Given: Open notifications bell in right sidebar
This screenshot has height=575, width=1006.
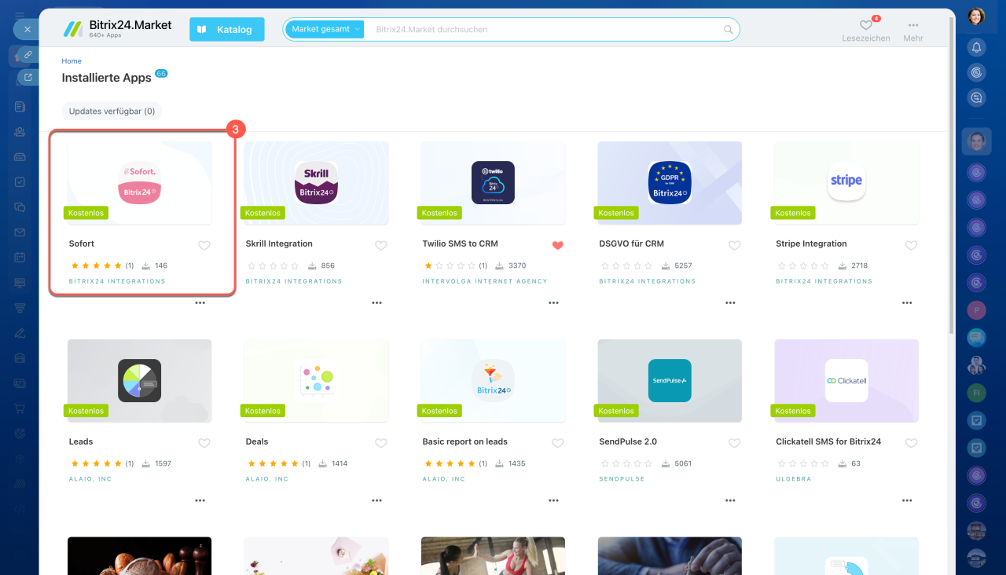Looking at the screenshot, I should [x=976, y=47].
